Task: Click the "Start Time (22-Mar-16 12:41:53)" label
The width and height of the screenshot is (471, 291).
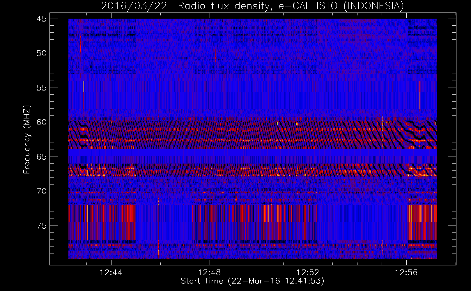Action: pyautogui.click(x=252, y=281)
